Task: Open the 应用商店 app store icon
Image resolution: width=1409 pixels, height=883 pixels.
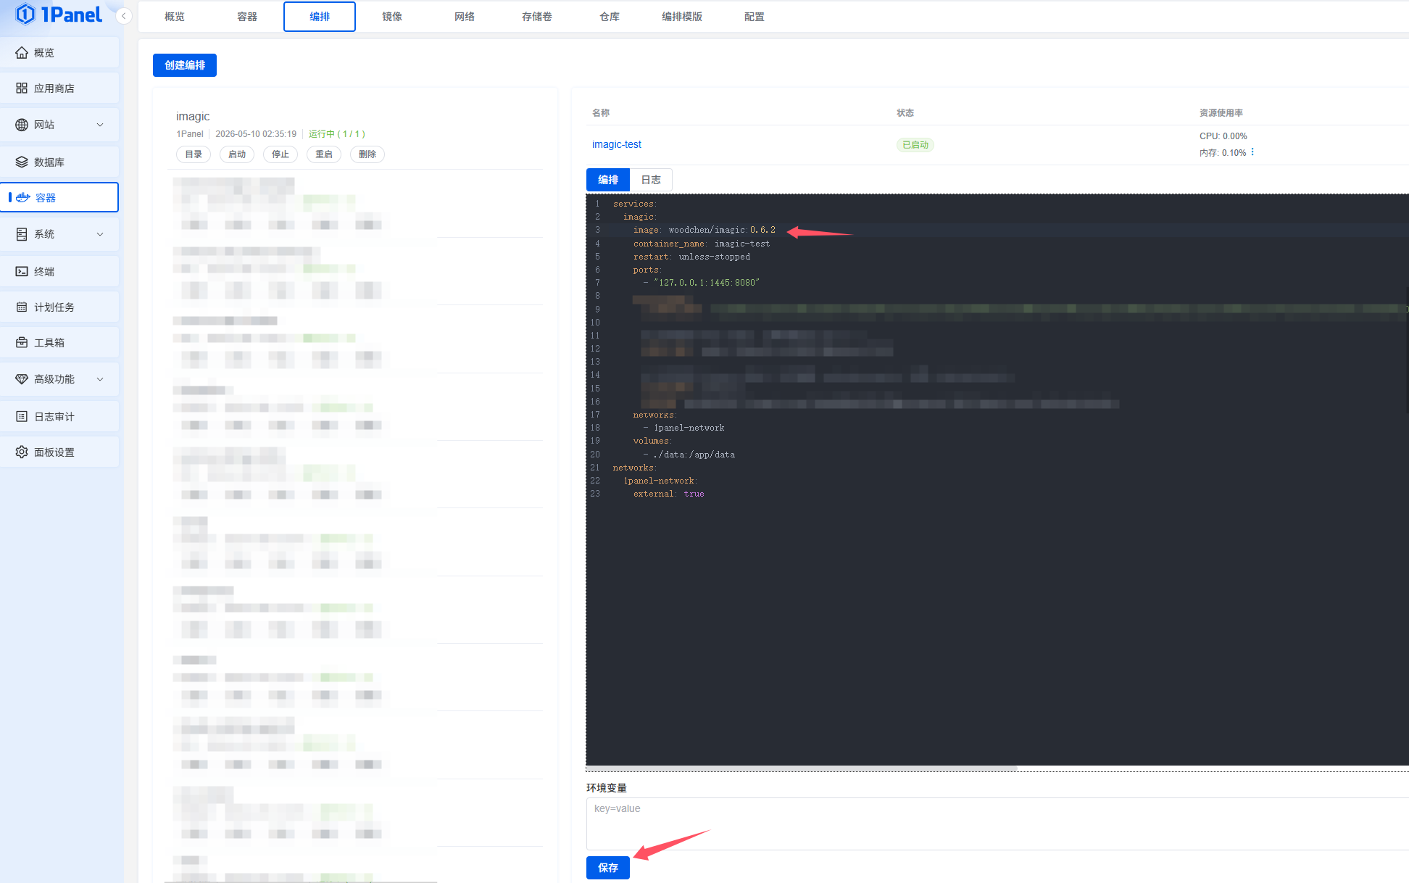Action: [x=22, y=88]
